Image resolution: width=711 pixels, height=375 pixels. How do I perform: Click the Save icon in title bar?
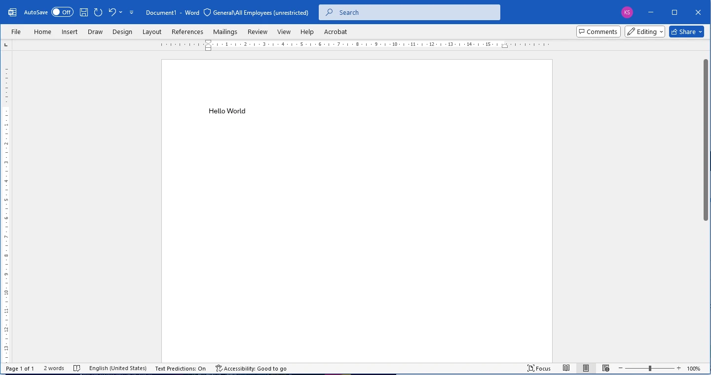pyautogui.click(x=84, y=12)
